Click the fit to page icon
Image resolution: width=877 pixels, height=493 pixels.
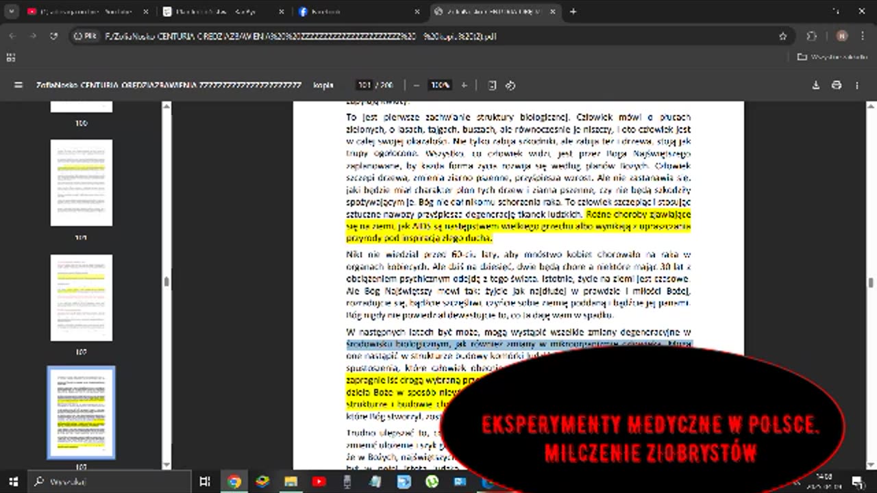pos(492,86)
